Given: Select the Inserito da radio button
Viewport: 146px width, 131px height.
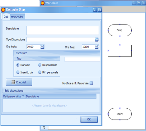Looking at the screenshot, I should 18,72.
